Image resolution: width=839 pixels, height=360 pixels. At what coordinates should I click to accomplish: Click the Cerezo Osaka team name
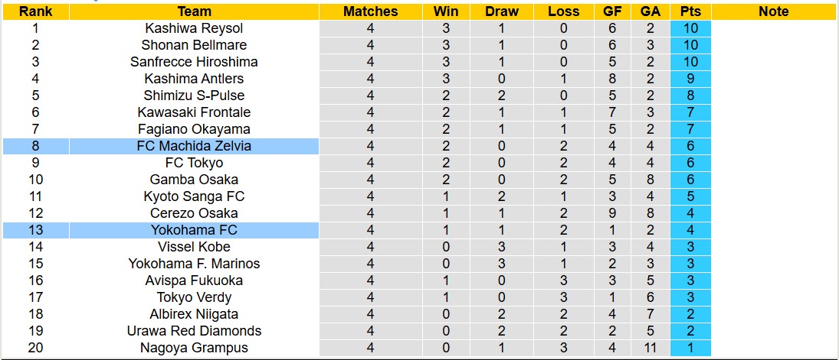coord(194,213)
